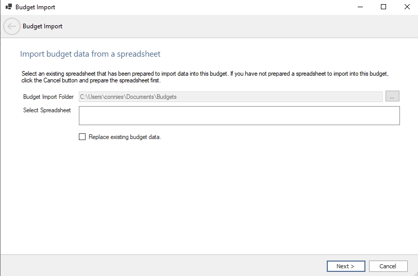Cancel the budget import wizard
Viewport: 418px width, 276px height.
click(388, 266)
